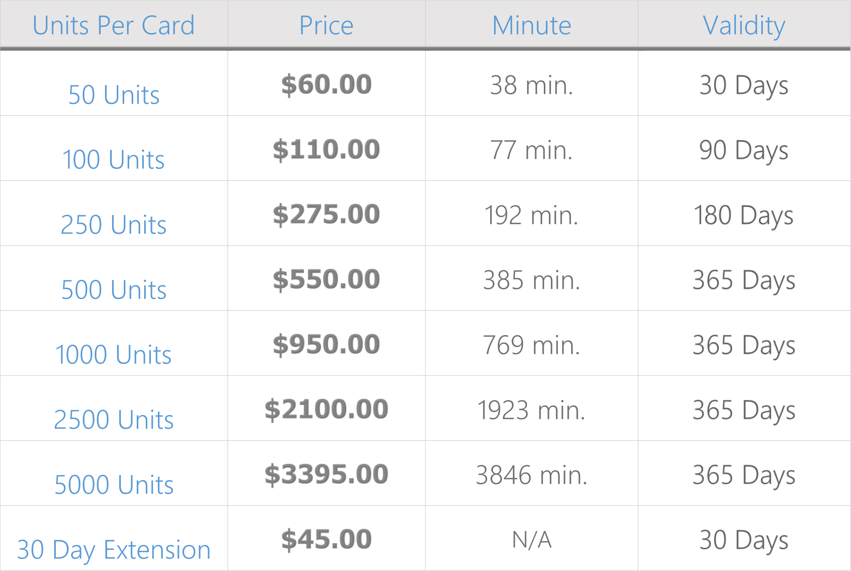Click the $45.00 extension price

pyautogui.click(x=326, y=540)
